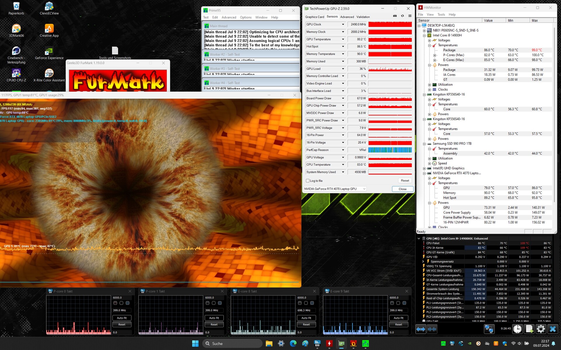Click HWiNFO expand columns arrows icon
Viewport: 561px width, 350px height.
(421, 329)
